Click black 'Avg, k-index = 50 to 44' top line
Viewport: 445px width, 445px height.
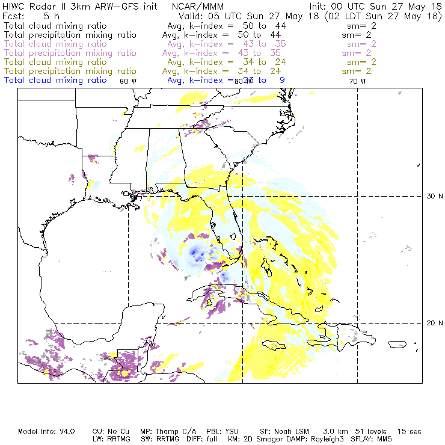pos(227,26)
